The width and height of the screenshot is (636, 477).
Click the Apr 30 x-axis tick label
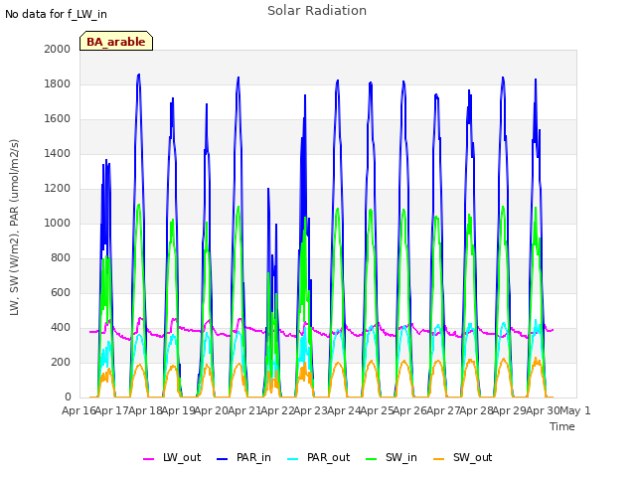543,410
